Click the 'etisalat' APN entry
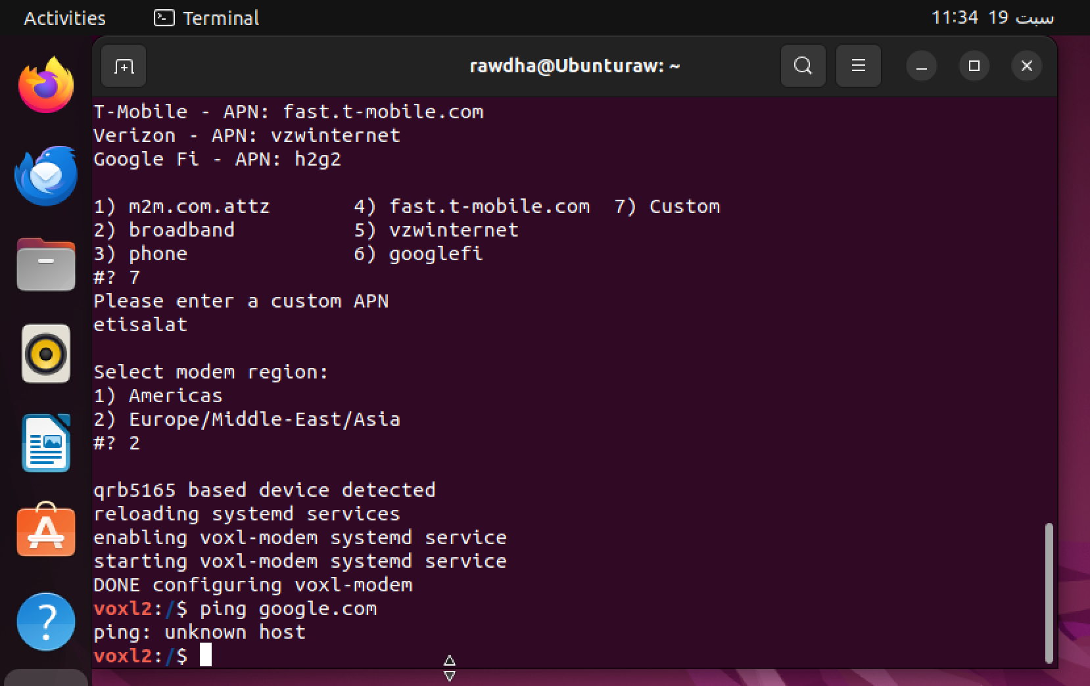This screenshot has width=1090, height=686. (140, 325)
